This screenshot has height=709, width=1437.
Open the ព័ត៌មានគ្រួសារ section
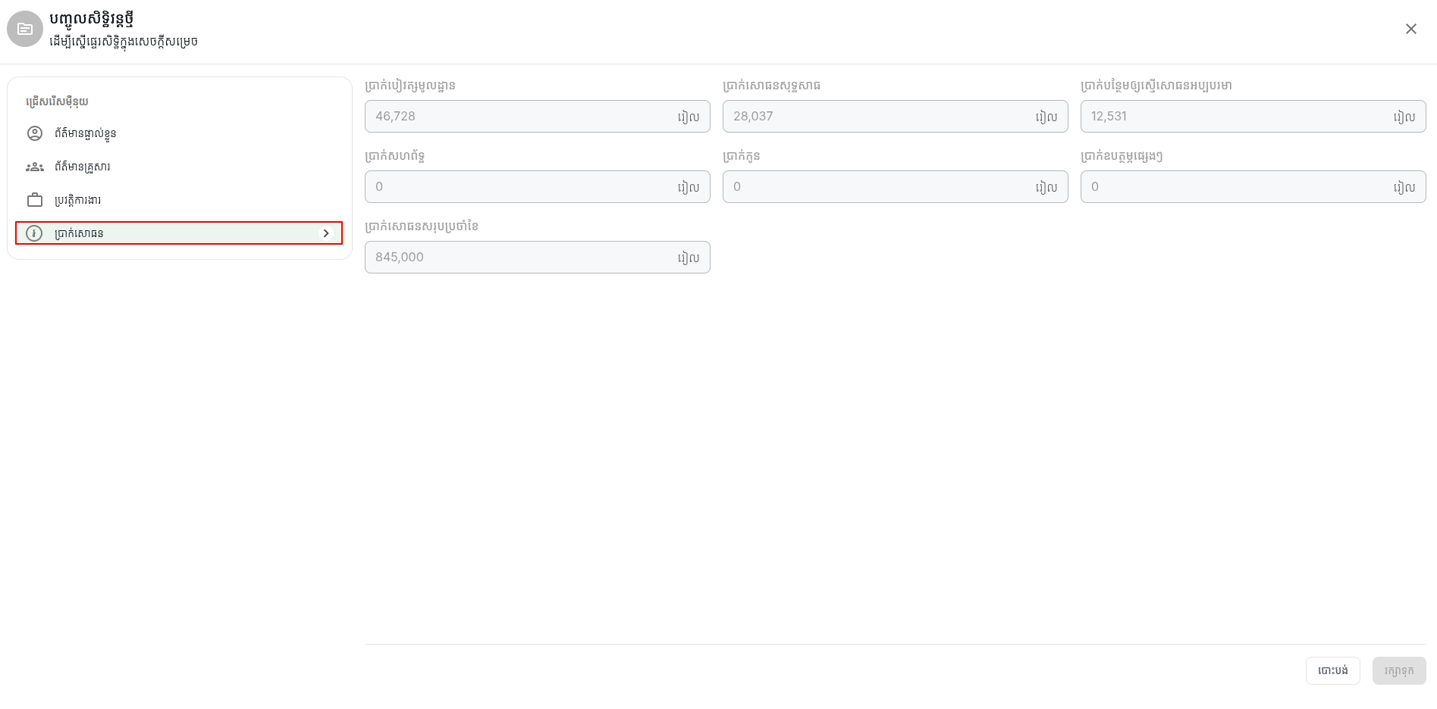[179, 167]
